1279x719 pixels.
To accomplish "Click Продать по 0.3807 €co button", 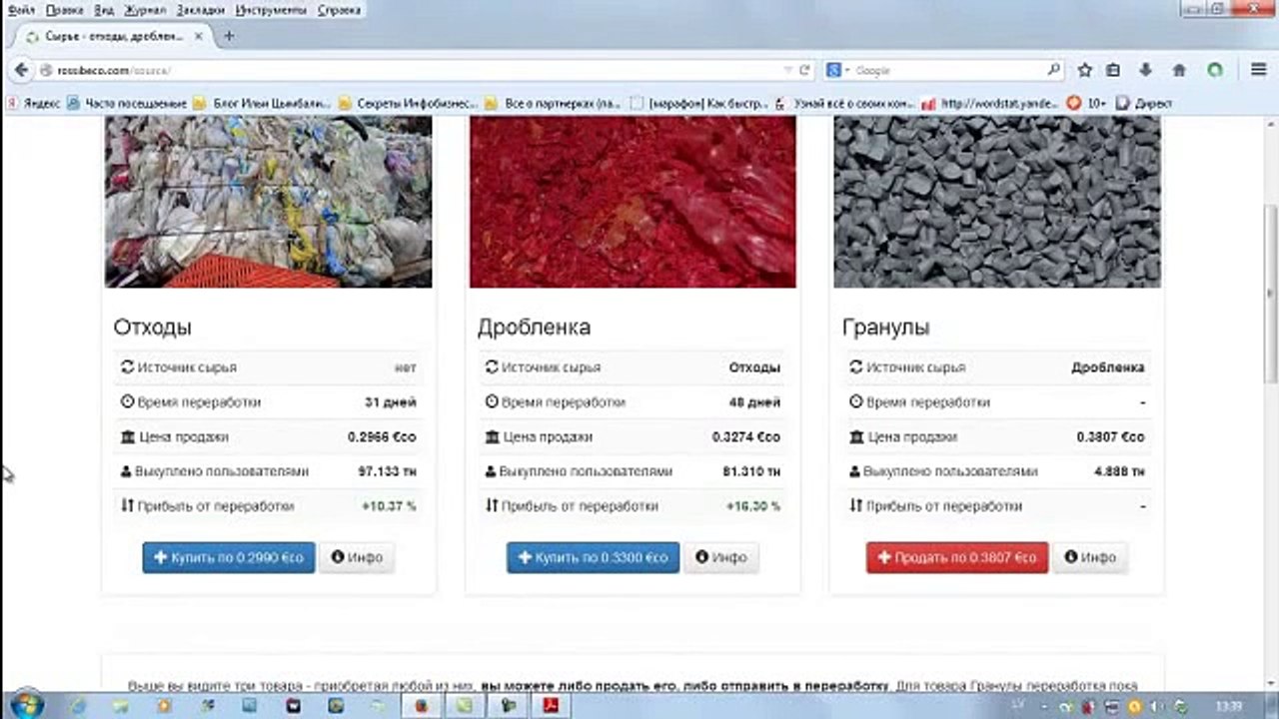I will coord(957,557).
